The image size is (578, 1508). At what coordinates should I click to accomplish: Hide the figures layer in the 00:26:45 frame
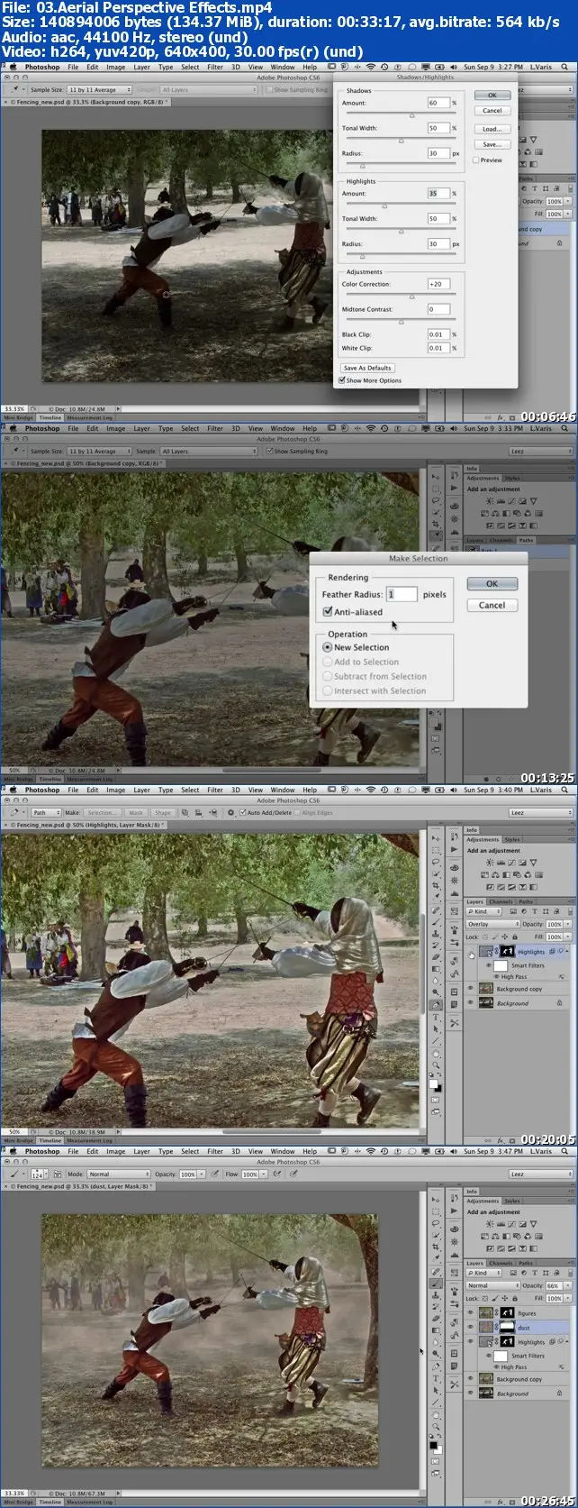tap(470, 1312)
